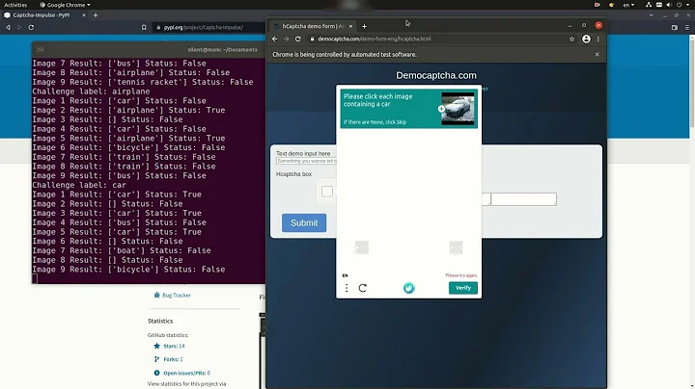Click the empty text box right of the captcha
The height and width of the screenshot is (389, 695).
(523, 199)
